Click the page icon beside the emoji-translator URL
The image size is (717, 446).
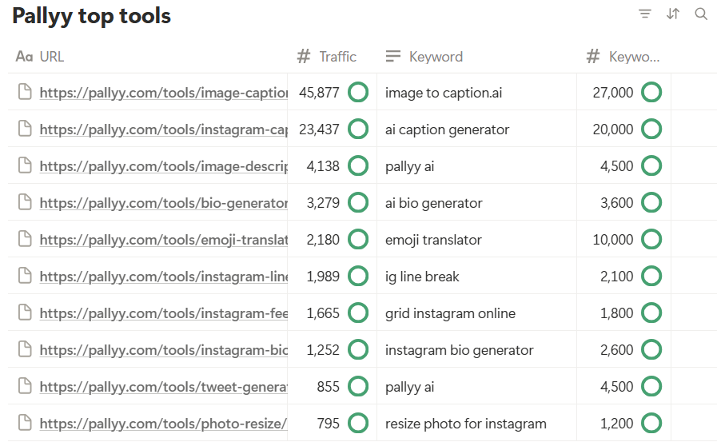25,240
